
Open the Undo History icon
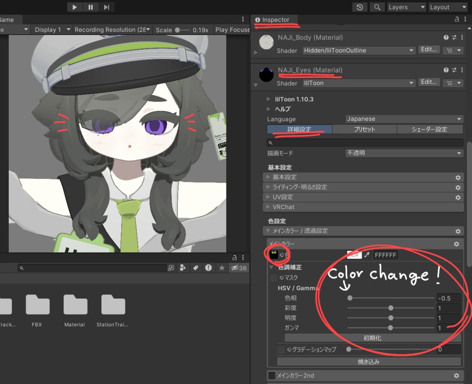[360, 7]
